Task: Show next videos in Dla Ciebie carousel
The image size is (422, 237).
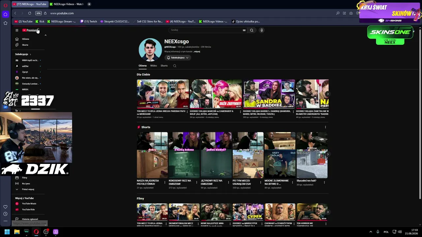Action: coord(327,94)
